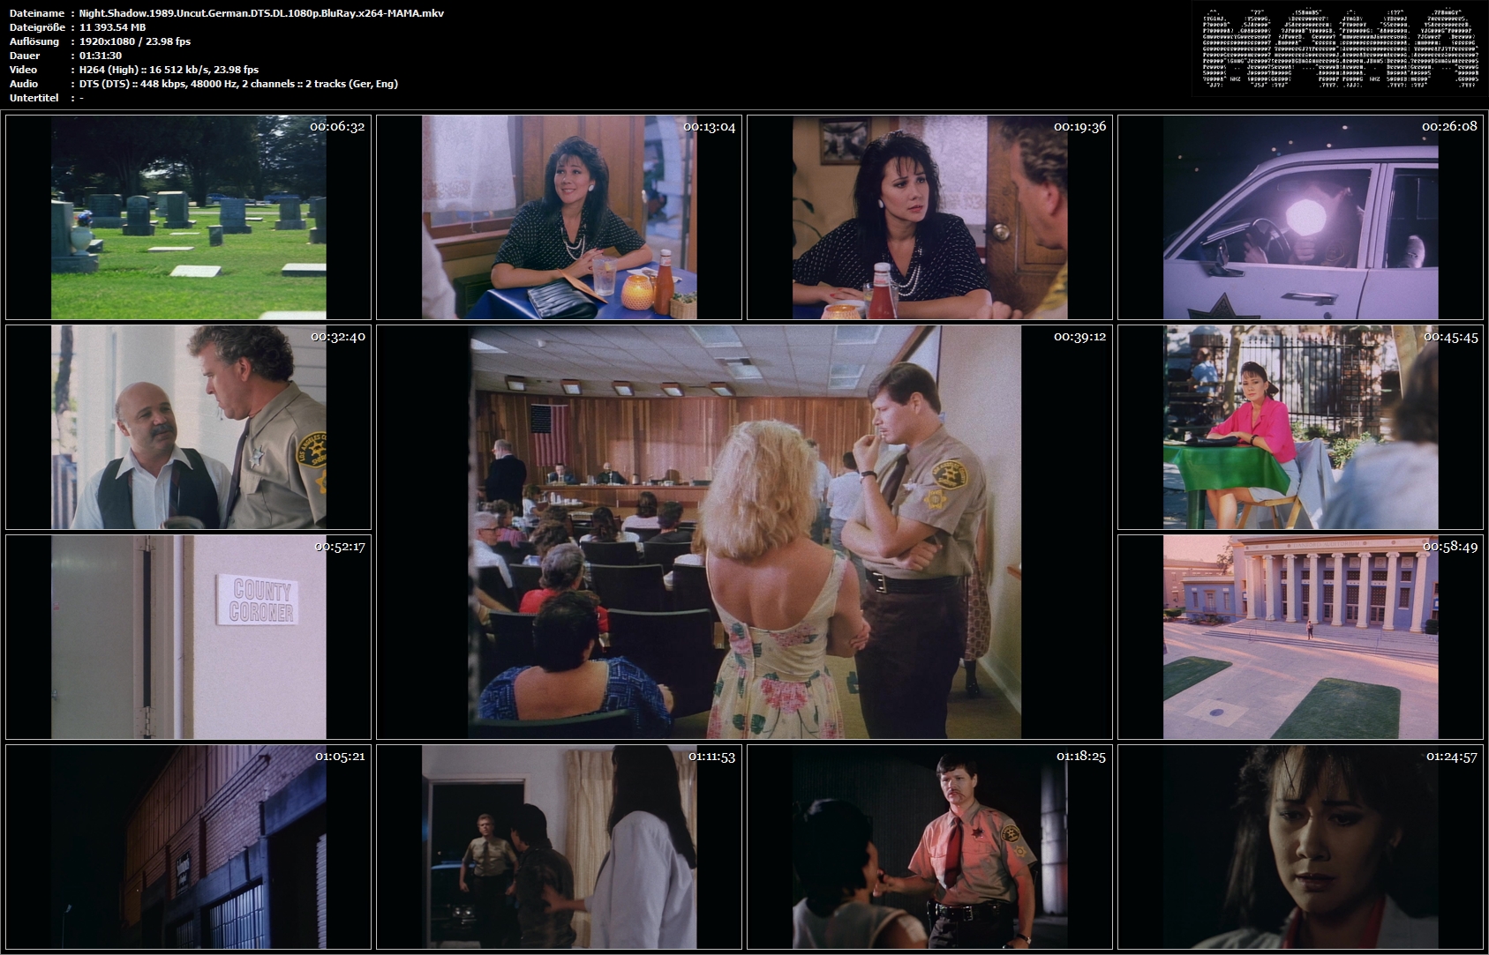Click the resolution value 1920x1080 / 23.98 fps
The image size is (1489, 955).
pos(135,41)
